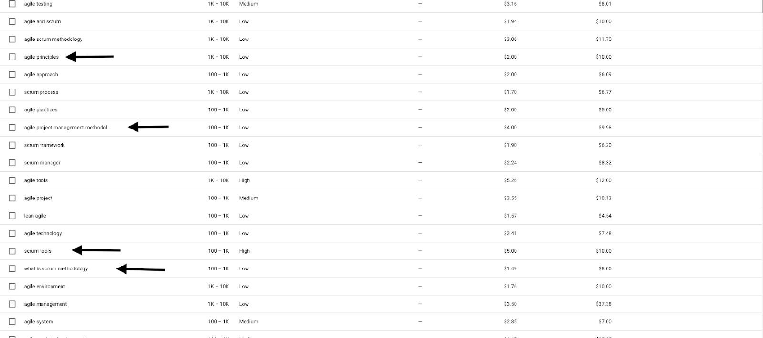
Task: Tick the agile practices checkbox
Action: (12, 109)
